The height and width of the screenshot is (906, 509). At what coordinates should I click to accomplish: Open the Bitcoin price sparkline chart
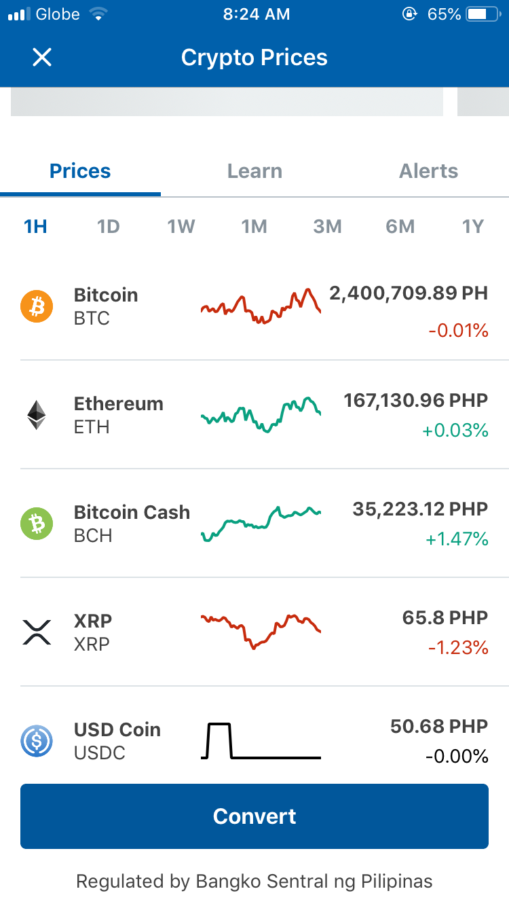pos(261,306)
